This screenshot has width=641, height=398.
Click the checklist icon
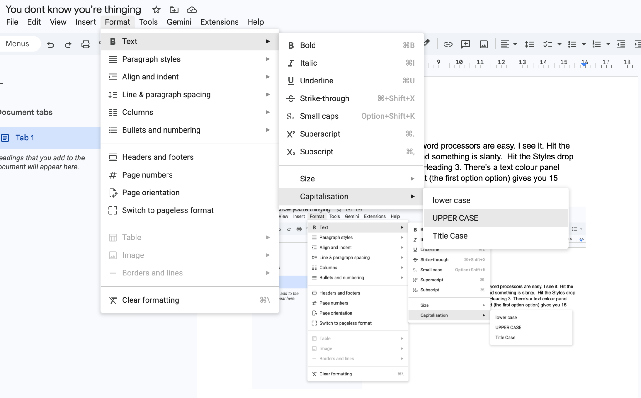tap(548, 44)
